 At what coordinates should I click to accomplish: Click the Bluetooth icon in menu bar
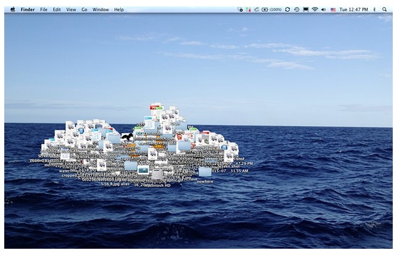pyautogui.click(x=374, y=10)
